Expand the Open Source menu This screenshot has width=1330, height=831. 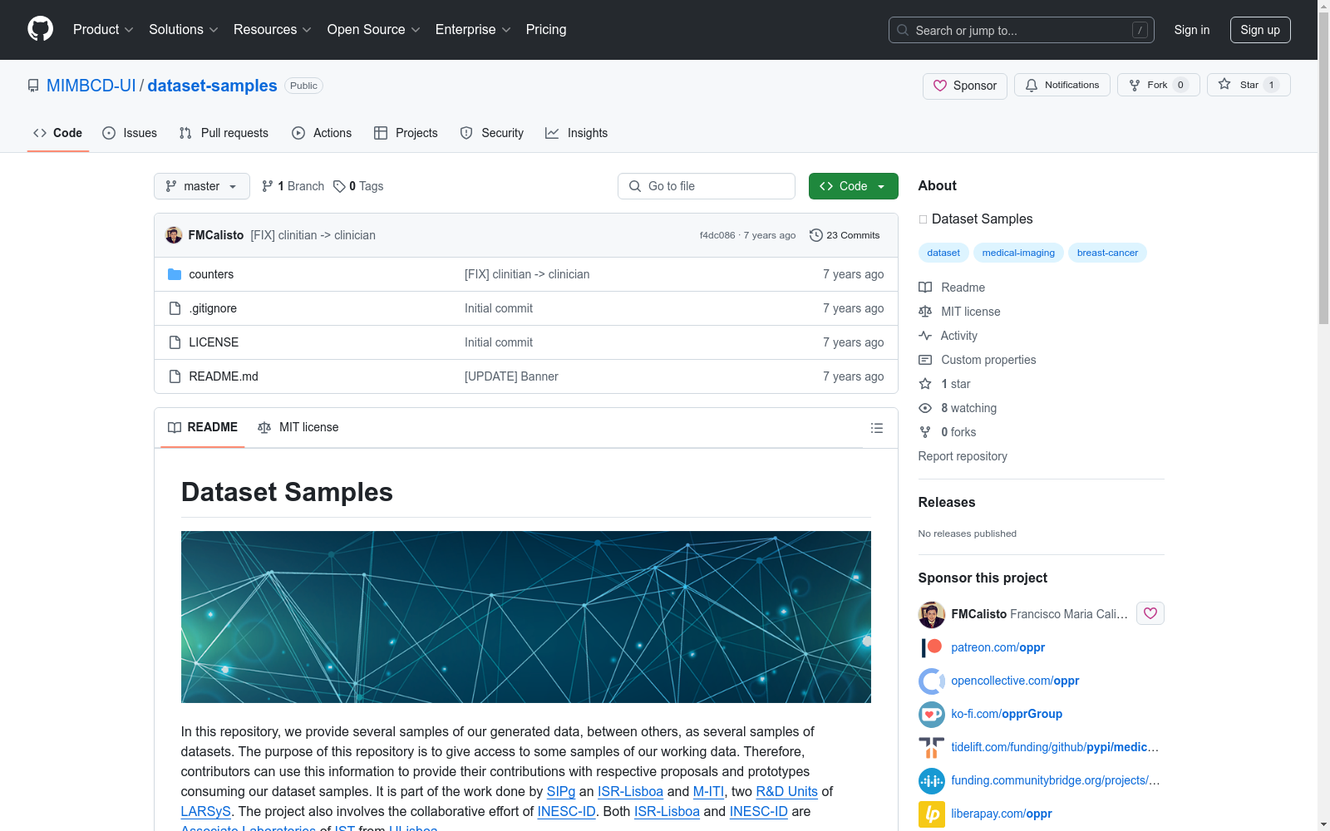pos(374,29)
